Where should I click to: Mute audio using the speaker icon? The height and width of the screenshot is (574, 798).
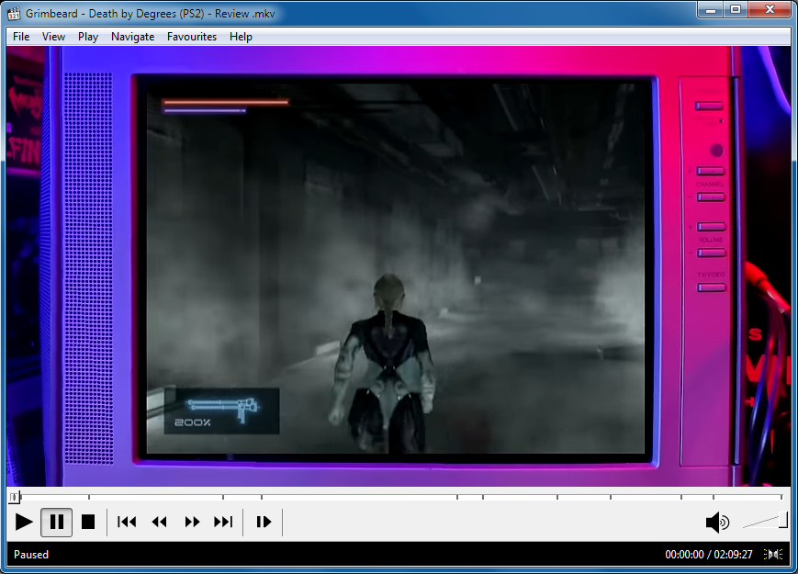tap(717, 522)
